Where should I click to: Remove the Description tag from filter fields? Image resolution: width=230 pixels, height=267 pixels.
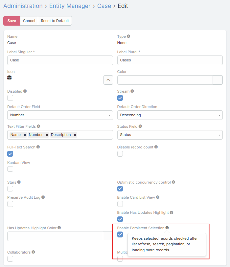tap(75, 135)
